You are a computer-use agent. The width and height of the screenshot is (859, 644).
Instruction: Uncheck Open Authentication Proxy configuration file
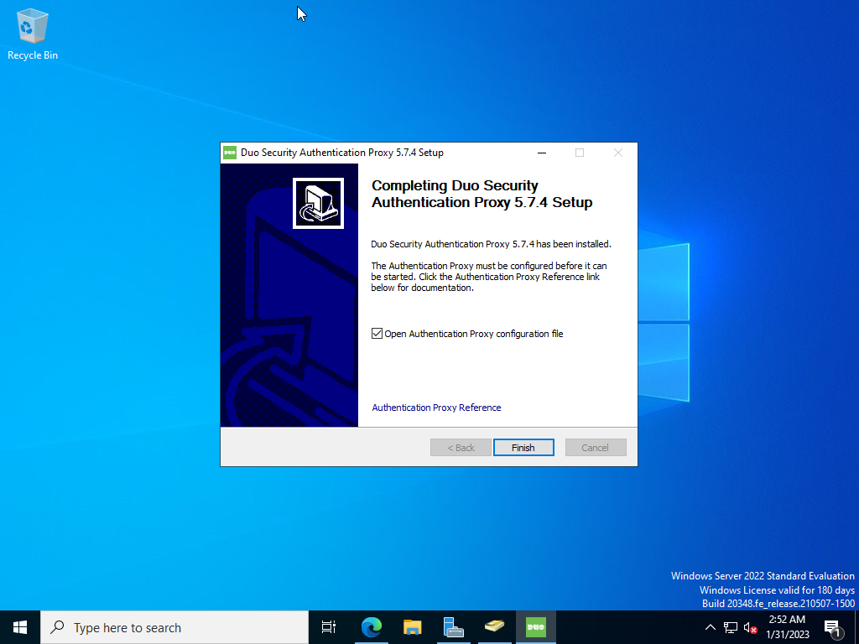[x=377, y=334]
